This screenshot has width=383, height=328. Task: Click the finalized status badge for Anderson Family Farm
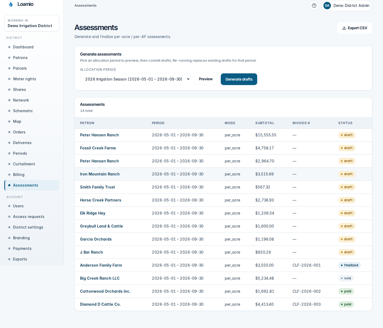[x=349, y=265]
